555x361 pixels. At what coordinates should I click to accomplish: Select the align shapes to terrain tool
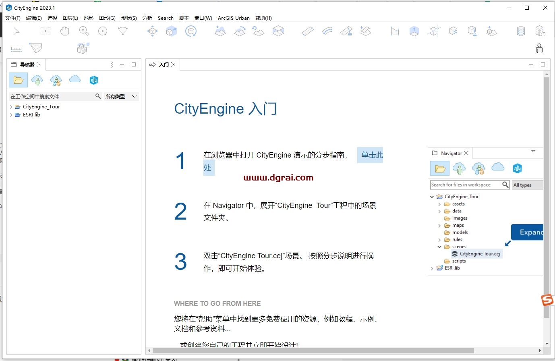pos(491,31)
